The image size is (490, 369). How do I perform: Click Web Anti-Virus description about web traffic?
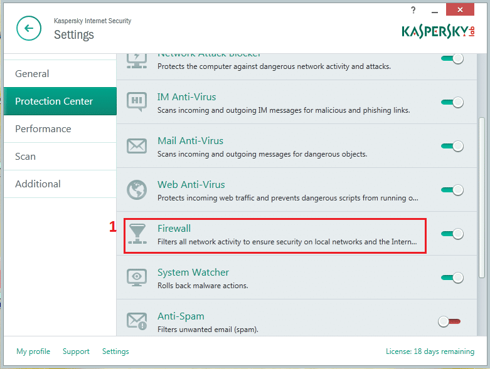tap(287, 198)
